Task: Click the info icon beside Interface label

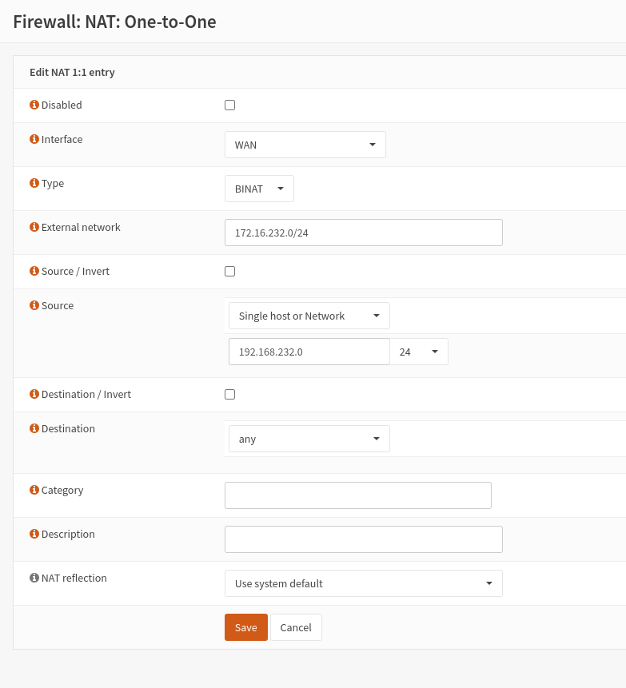Action: [34, 139]
